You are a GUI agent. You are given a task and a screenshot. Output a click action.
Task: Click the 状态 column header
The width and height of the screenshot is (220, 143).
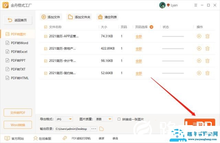tap(166, 27)
